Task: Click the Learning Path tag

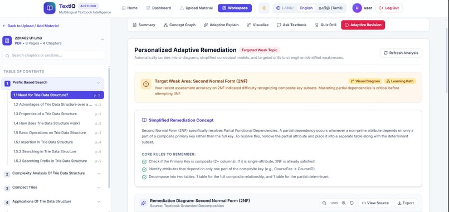Action: point(400,81)
